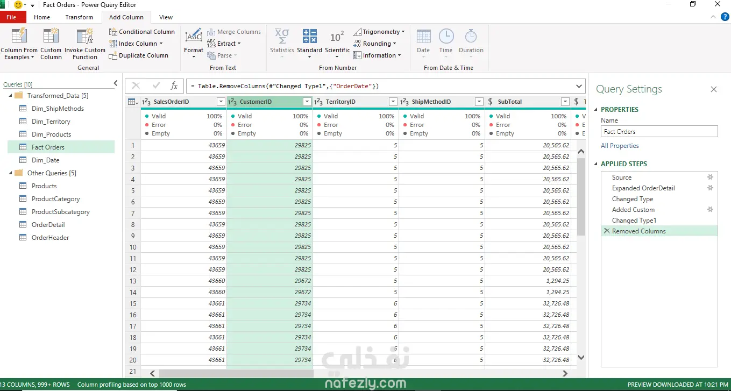Open the formula bar fx function icon
Screen dimensions: 731x391
coord(174,86)
